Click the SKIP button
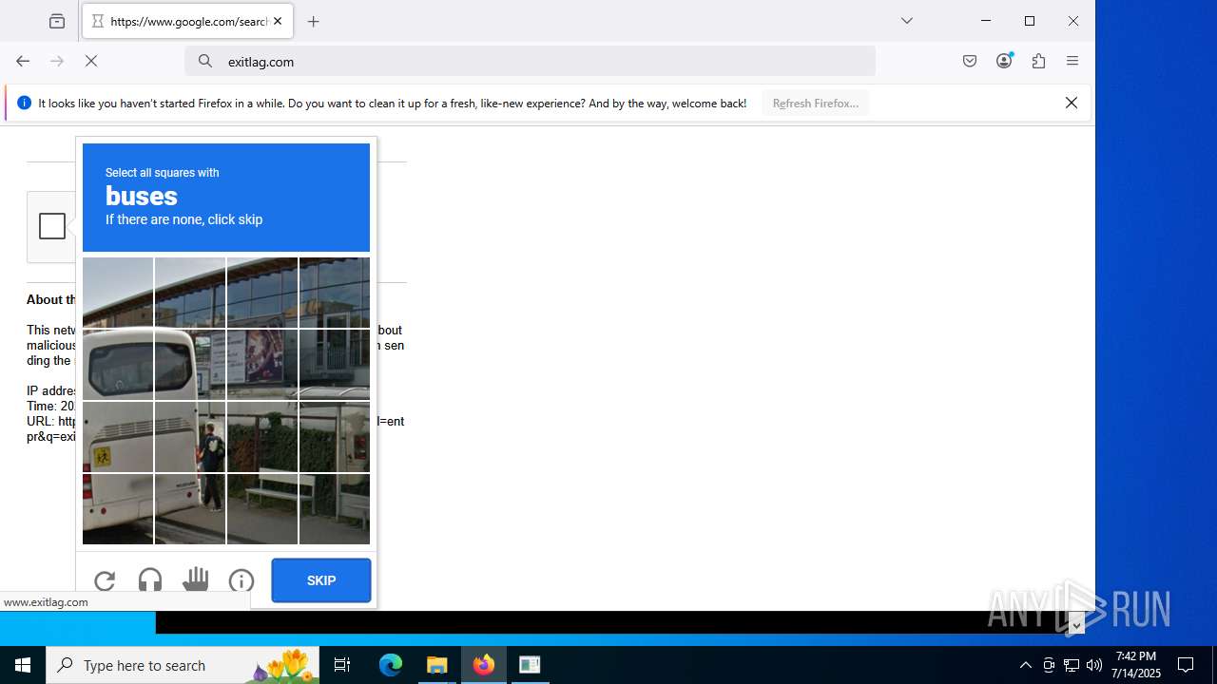Viewport: 1217px width, 684px height. point(321,580)
